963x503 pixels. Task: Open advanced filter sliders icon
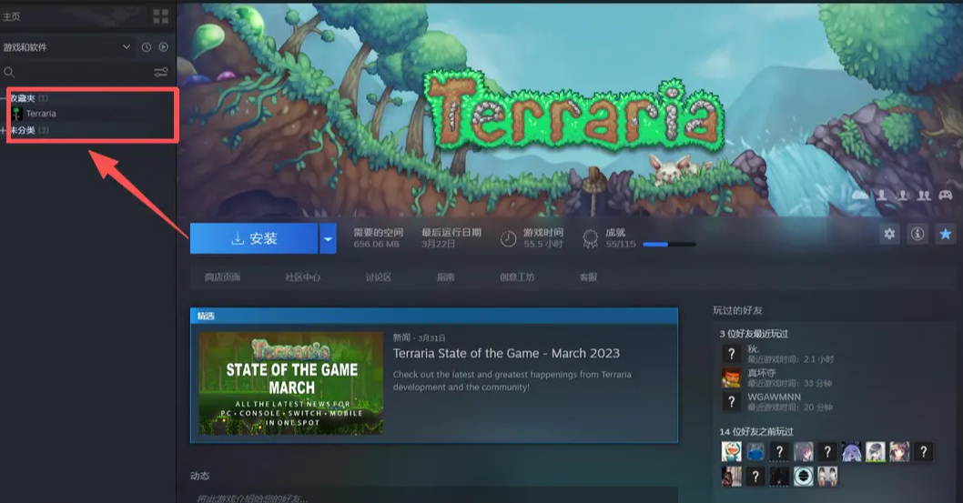161,73
